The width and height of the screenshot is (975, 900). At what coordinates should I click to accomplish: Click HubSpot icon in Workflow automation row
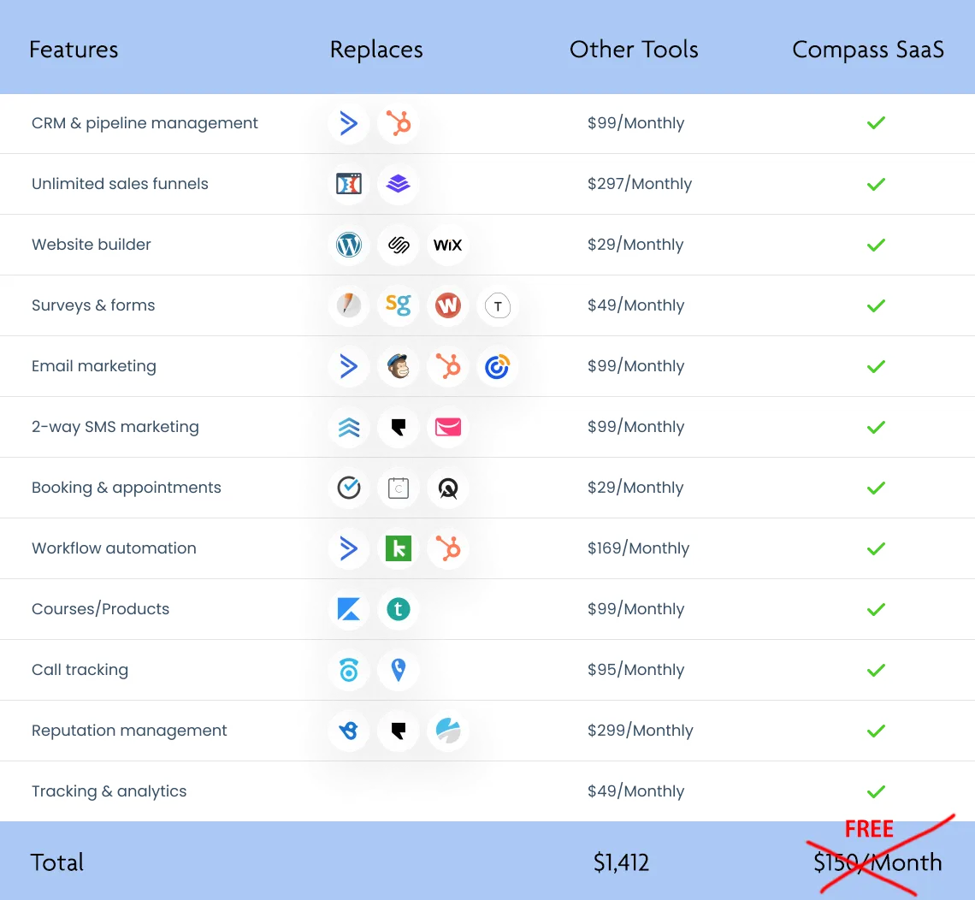(447, 548)
